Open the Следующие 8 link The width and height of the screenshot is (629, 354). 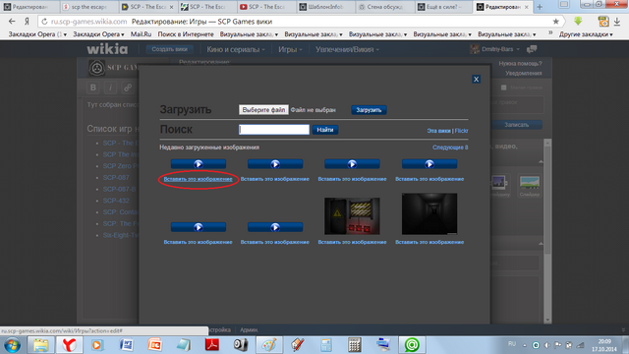[x=450, y=147]
